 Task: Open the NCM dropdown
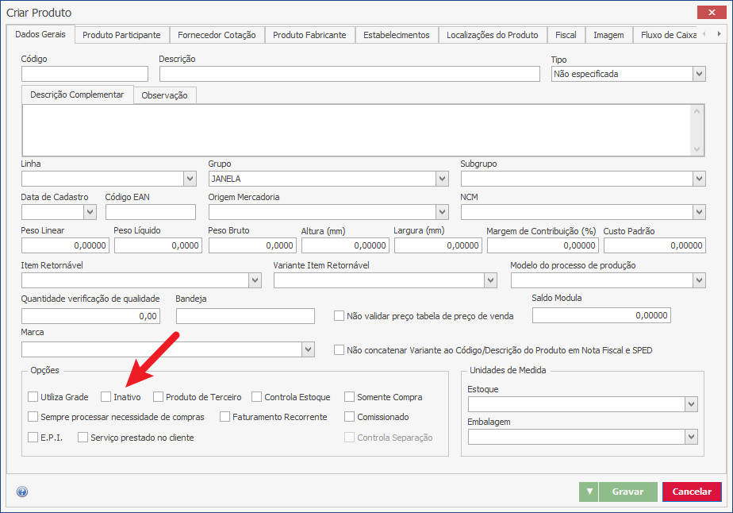coord(699,212)
